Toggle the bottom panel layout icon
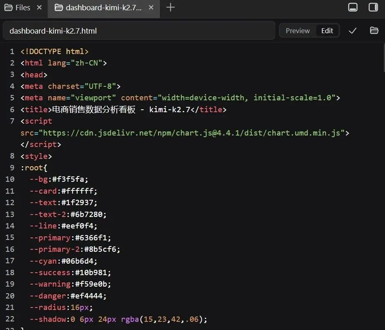Screen dimensions: 385x330 pyautogui.click(x=353, y=7)
